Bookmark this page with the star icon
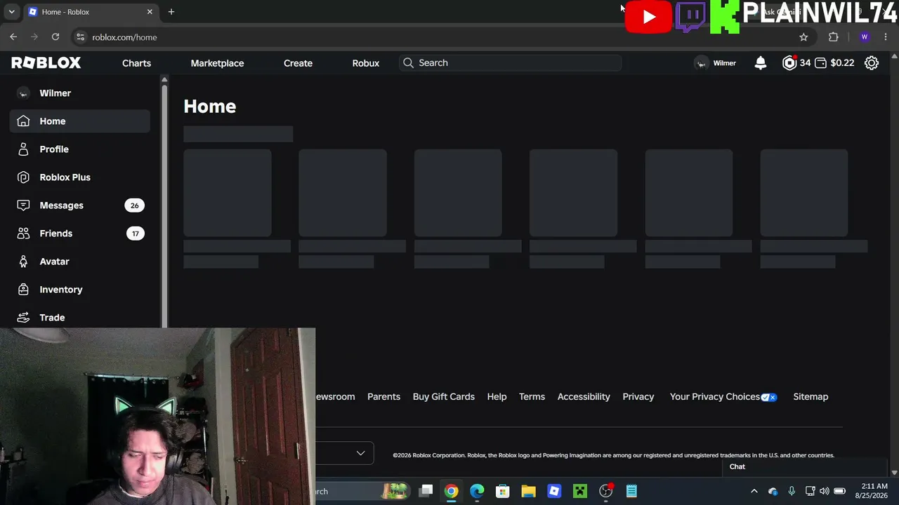Screen dimensions: 899x505 click(803, 37)
